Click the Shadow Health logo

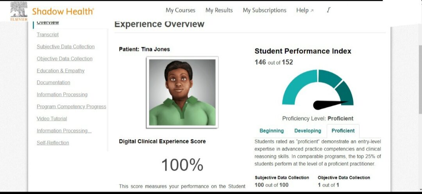pyautogui.click(x=63, y=11)
